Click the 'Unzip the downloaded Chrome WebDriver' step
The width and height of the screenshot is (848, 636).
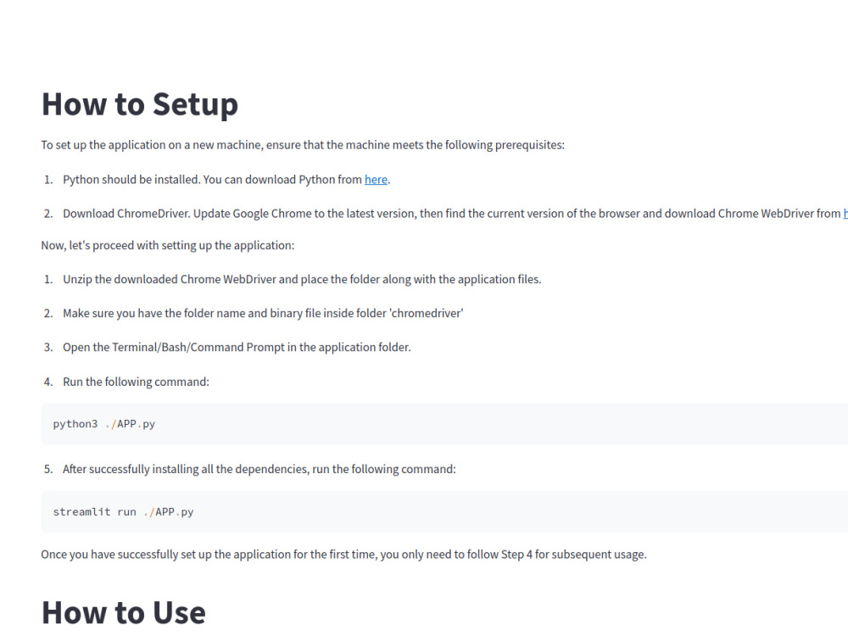302,280
